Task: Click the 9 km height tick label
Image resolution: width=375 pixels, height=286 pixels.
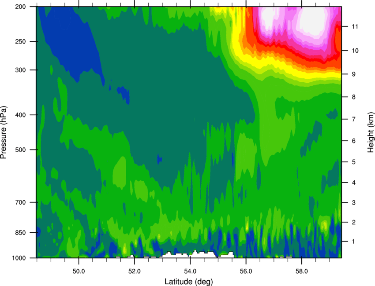Action: pyautogui.click(x=353, y=74)
